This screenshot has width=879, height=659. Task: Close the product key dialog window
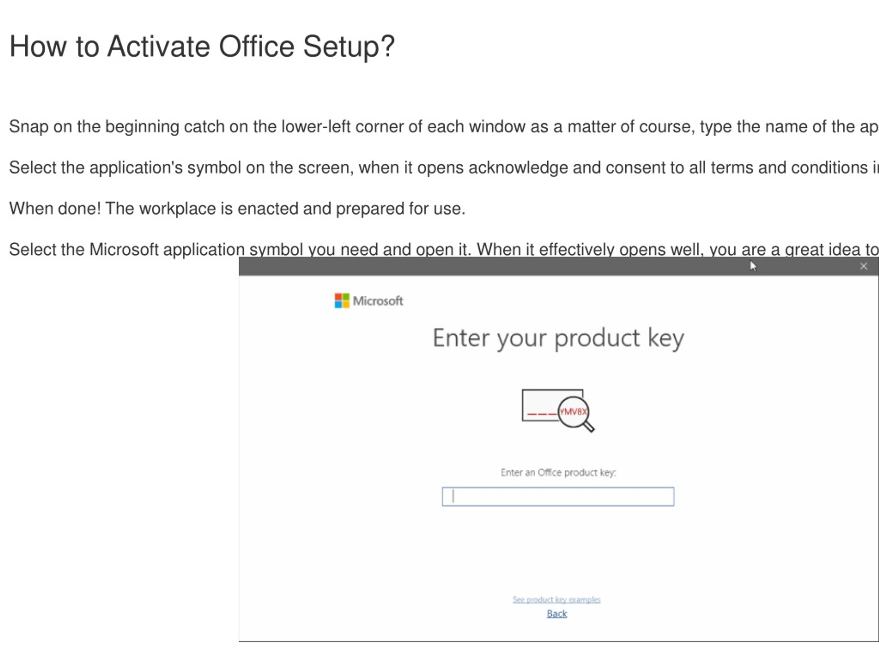point(864,266)
